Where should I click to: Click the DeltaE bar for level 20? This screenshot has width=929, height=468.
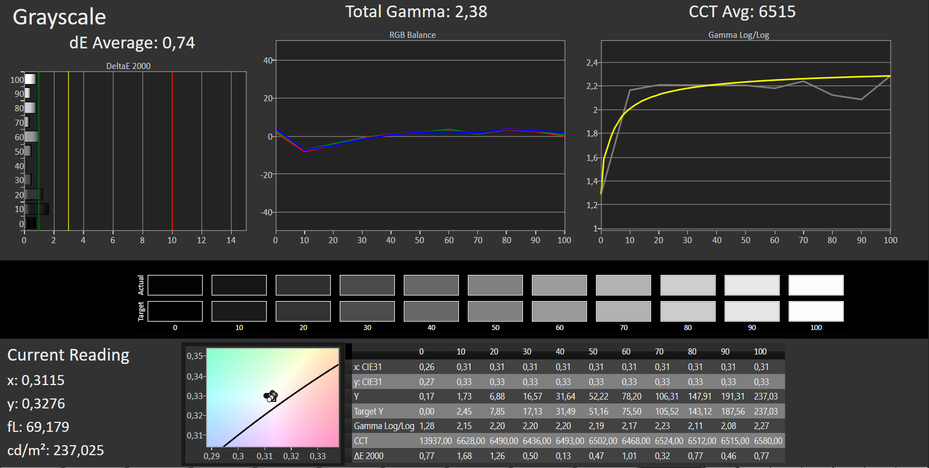coord(33,194)
